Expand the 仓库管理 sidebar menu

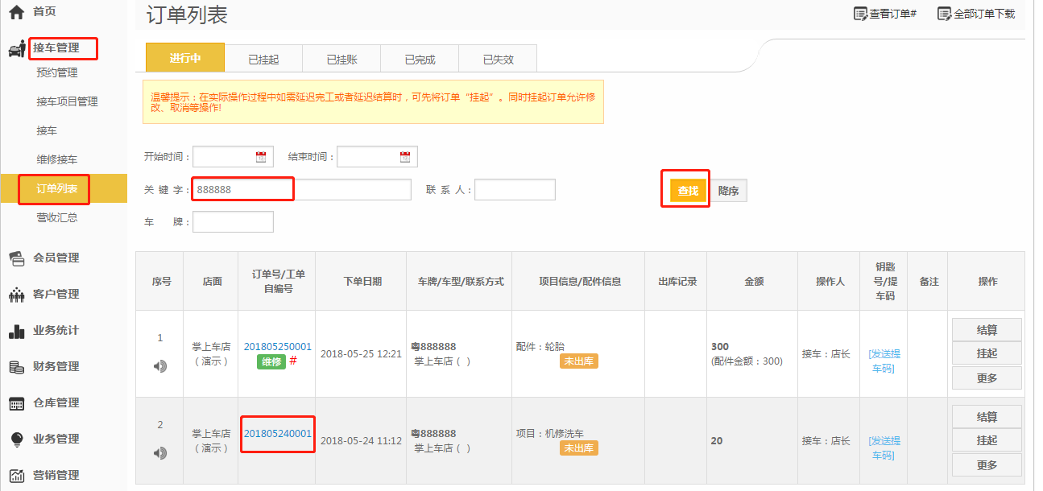tap(56, 403)
